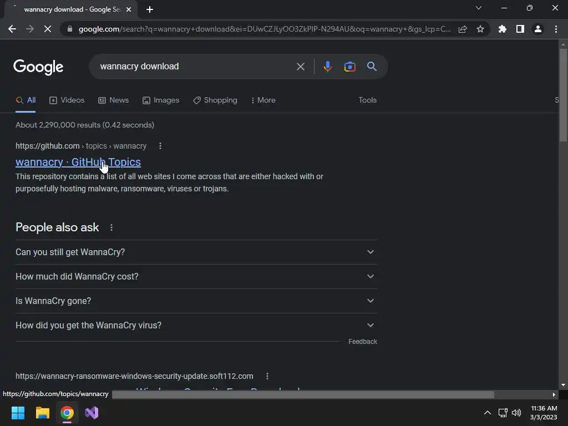Open a new browser tab
The image size is (568, 426).
tap(150, 9)
